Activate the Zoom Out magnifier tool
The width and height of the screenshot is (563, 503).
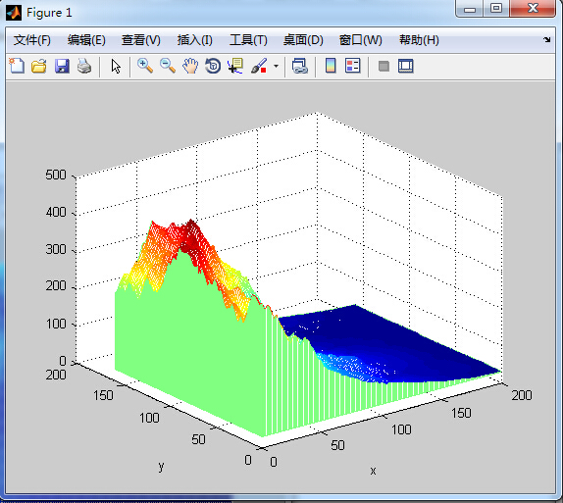(168, 67)
